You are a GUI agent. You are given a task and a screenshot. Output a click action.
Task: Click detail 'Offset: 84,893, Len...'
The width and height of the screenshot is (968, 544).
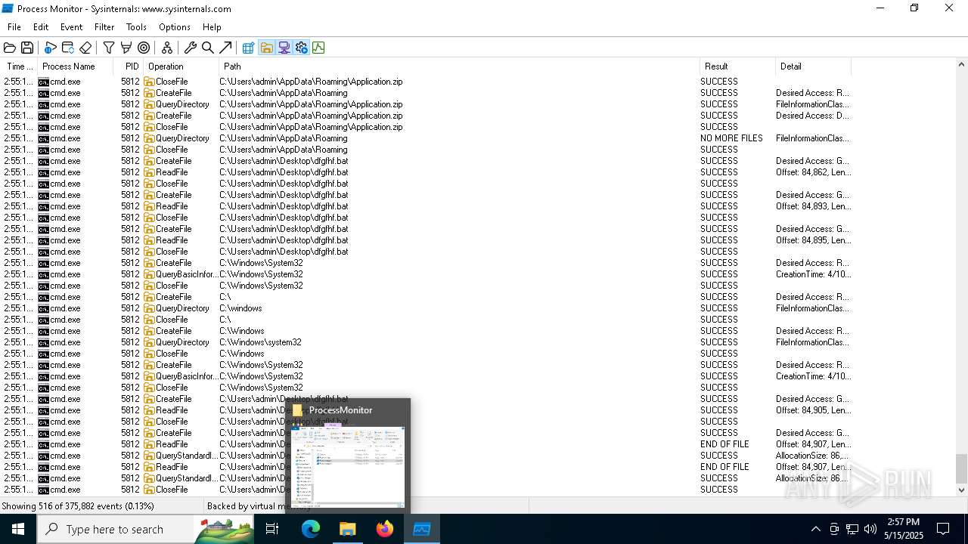[813, 206]
